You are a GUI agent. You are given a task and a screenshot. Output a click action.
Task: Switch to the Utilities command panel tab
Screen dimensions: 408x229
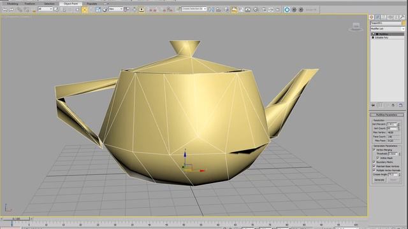(402, 17)
